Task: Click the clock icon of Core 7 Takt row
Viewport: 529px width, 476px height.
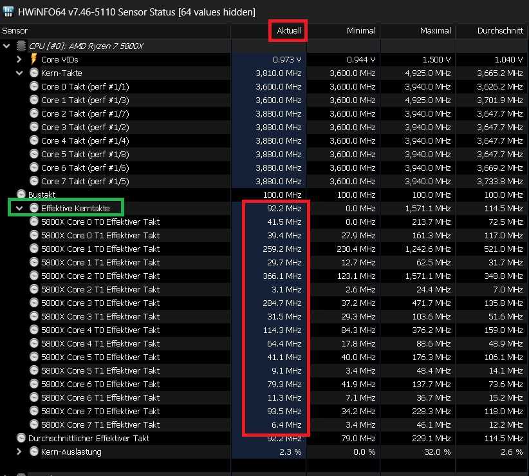Action: pos(34,180)
